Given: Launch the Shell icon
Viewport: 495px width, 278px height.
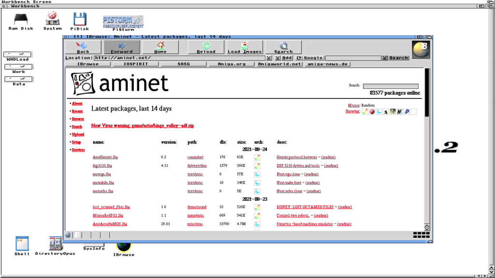Looking at the screenshot, I should click(x=22, y=246).
